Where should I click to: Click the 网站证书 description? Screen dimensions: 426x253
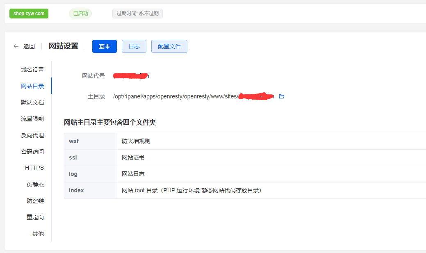tap(133, 157)
